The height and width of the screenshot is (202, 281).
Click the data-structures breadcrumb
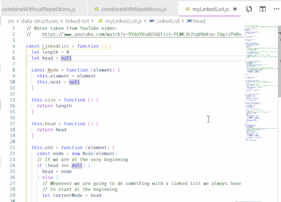[x=40, y=21]
